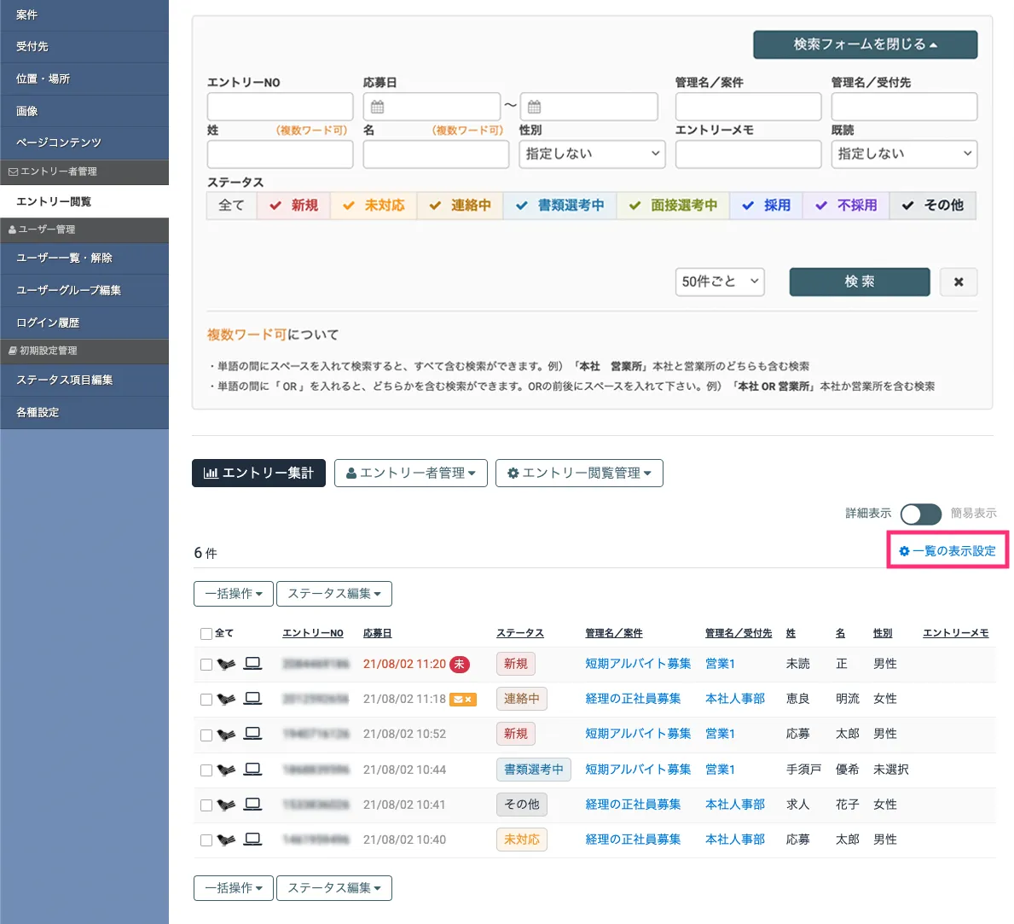This screenshot has width=1014, height=924.
Task: Tick the checkbox for the 書類選考中 entry row
Action: tap(206, 770)
